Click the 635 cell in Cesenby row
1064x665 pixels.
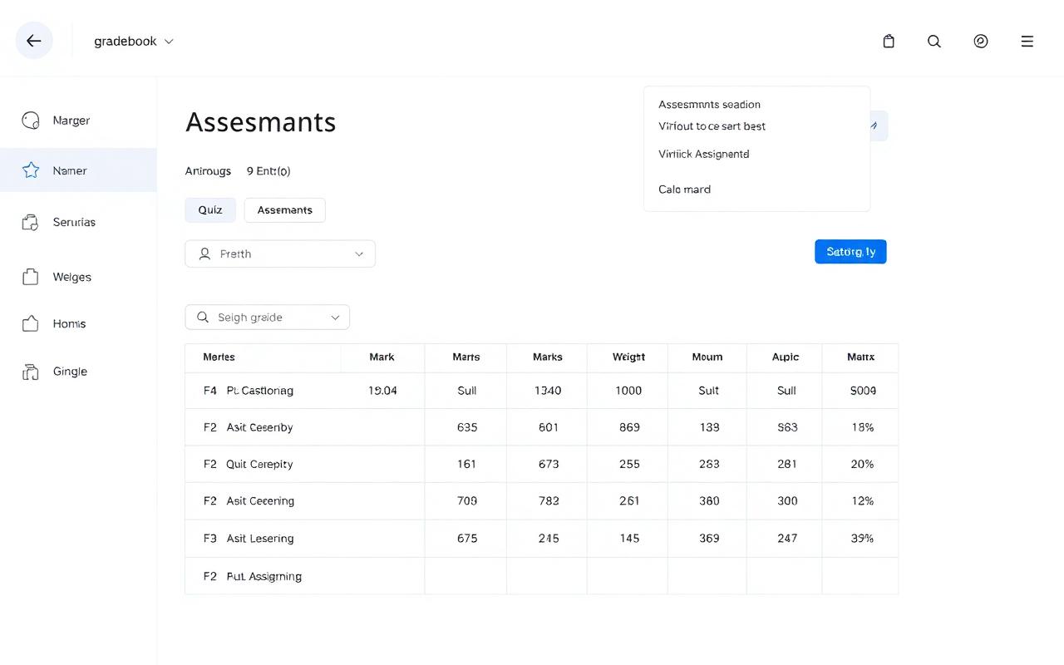click(x=467, y=427)
